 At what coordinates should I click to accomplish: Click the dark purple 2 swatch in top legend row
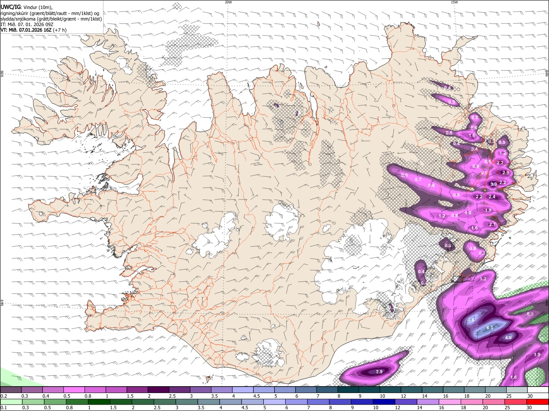pyautogui.click(x=158, y=390)
